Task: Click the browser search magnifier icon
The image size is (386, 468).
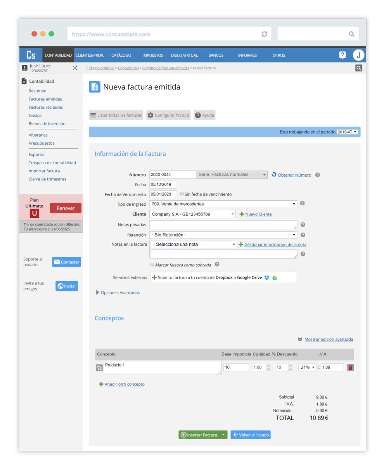Action: 351,34
